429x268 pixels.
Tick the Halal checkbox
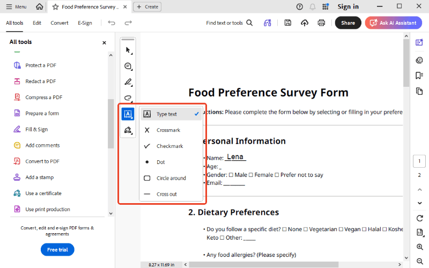(x=365, y=229)
